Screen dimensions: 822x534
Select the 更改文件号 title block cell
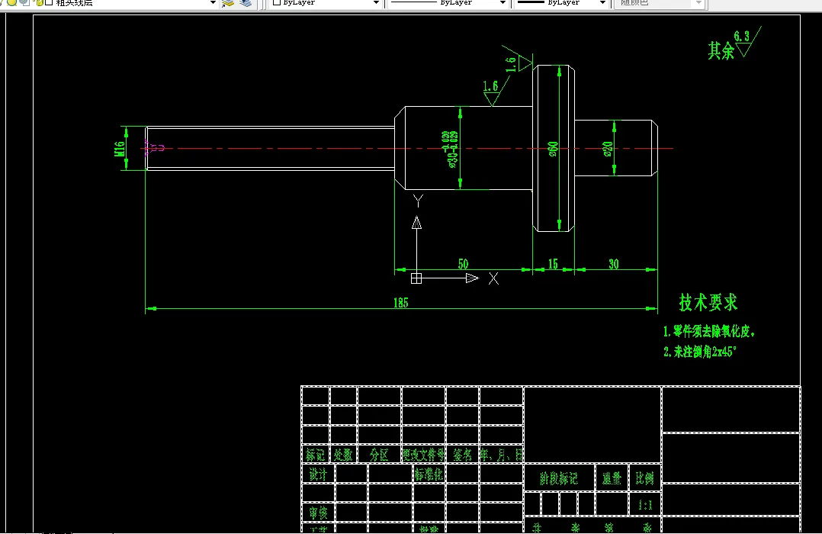(x=424, y=454)
